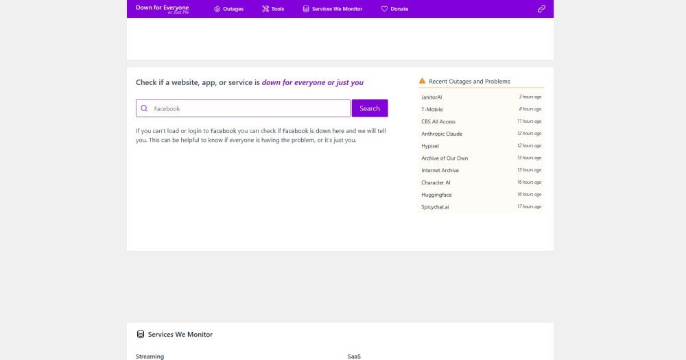
Task: Open the Donate page
Action: click(x=394, y=9)
